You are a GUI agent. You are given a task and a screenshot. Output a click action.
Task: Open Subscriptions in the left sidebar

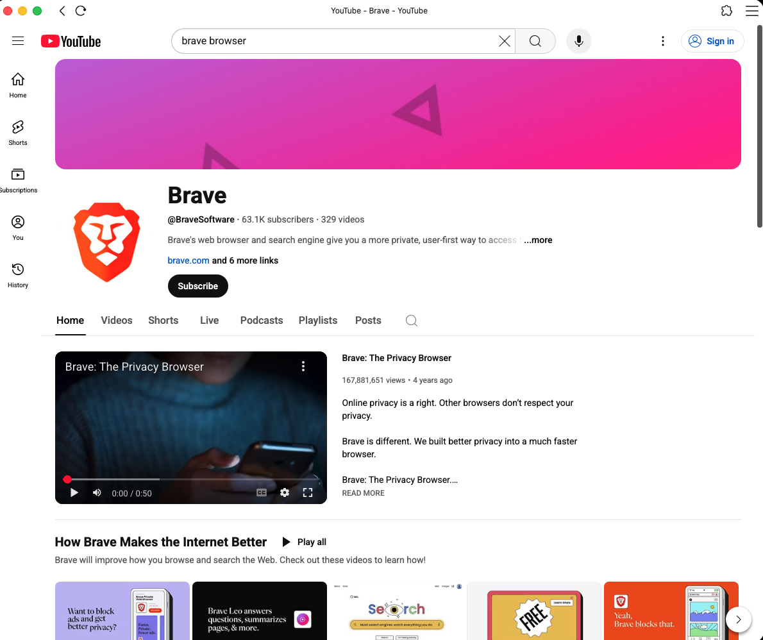pos(18,181)
